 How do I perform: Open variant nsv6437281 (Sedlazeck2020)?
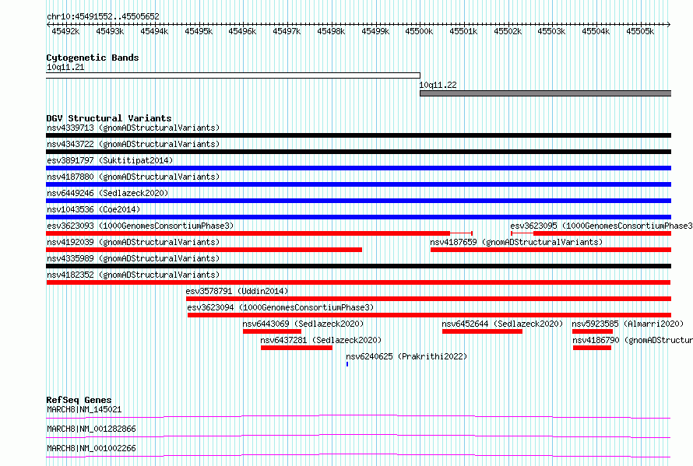pyautogui.click(x=321, y=340)
